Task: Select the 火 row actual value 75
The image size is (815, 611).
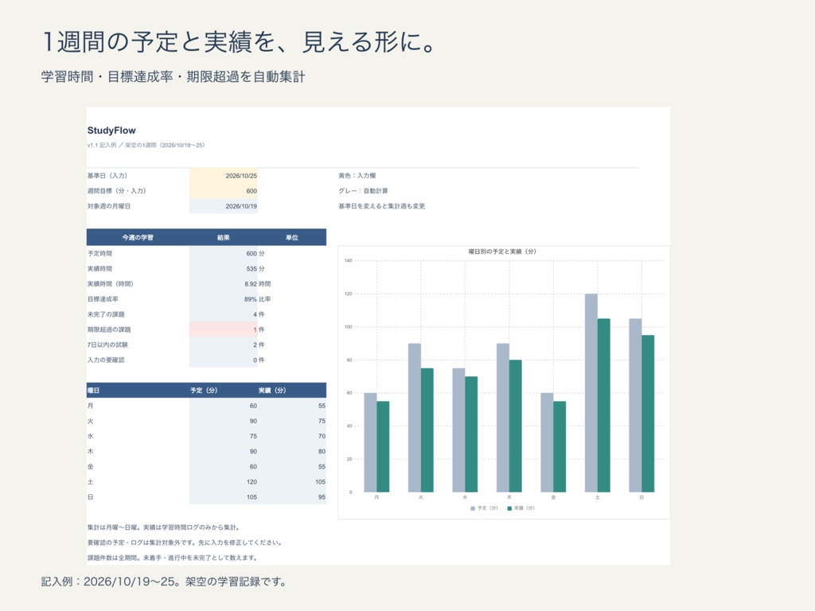Action: (x=292, y=421)
